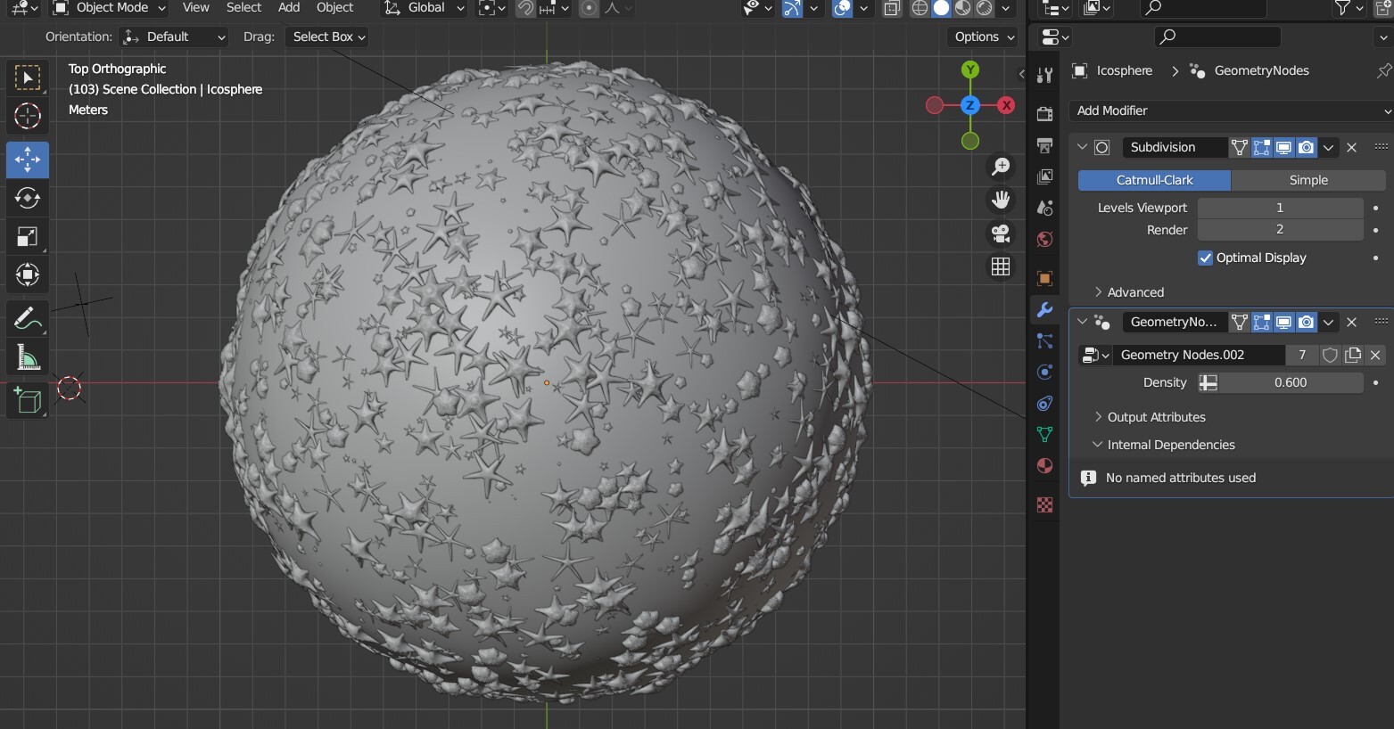
Task: Expand the Advanced section
Action: coord(1134,292)
